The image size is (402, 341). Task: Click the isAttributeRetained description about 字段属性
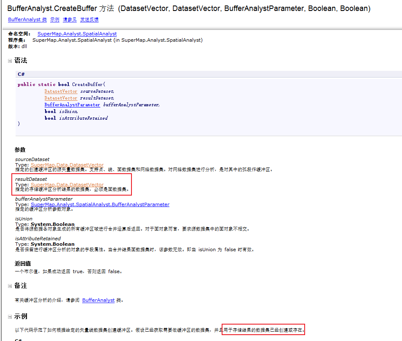click(x=135, y=250)
